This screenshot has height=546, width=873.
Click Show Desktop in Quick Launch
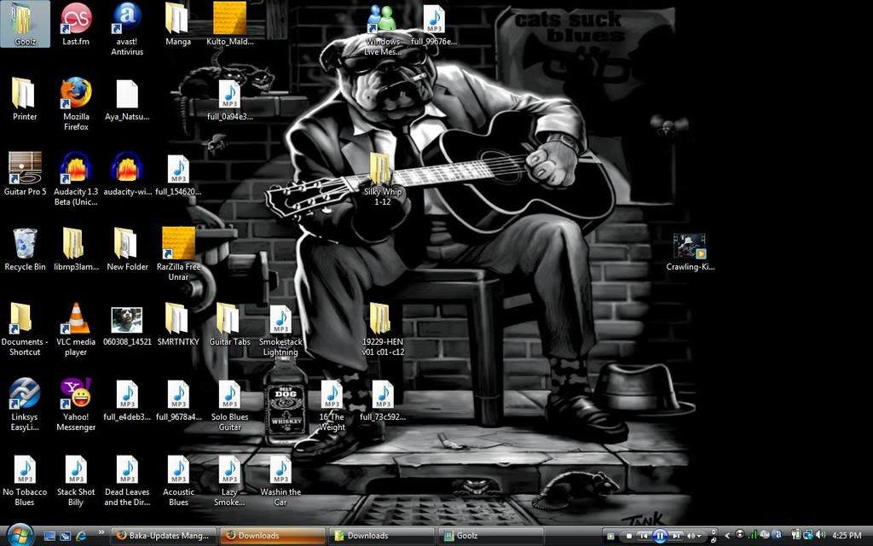tap(49, 536)
